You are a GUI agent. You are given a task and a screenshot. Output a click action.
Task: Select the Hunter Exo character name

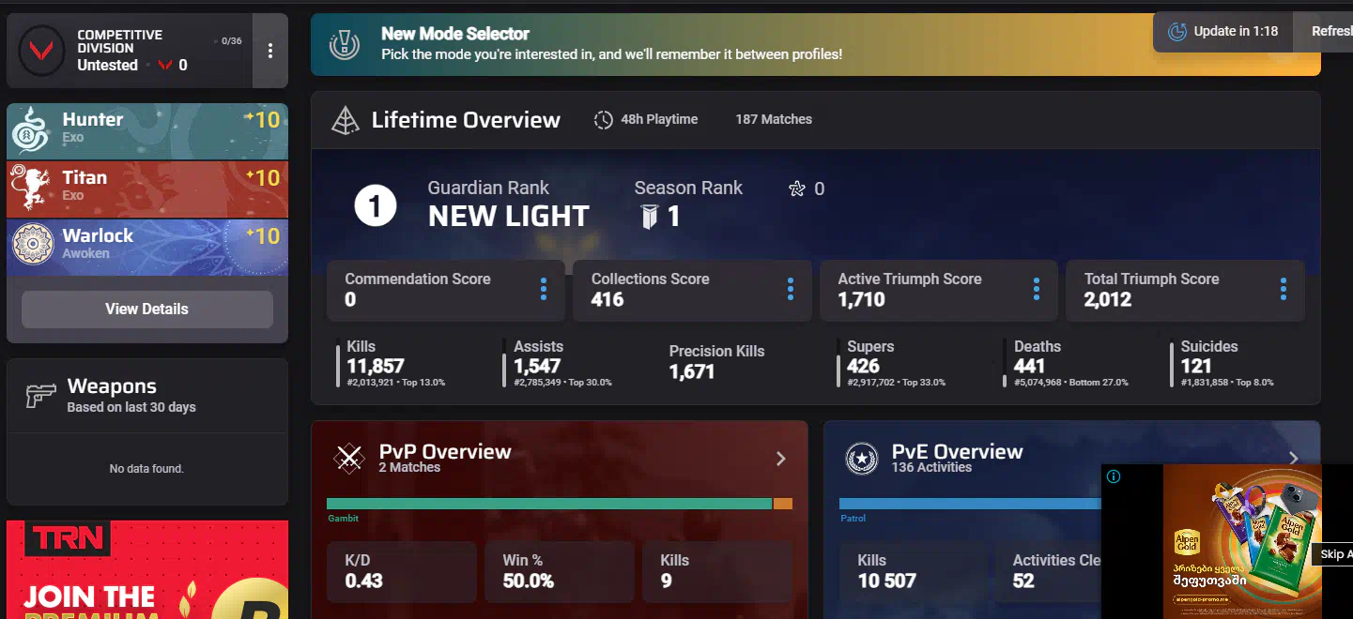pos(93,120)
